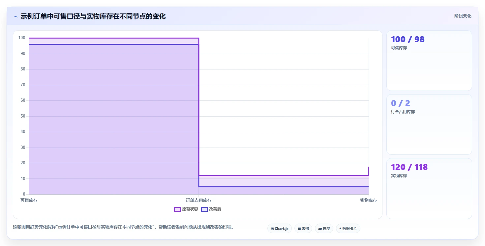This screenshot has width=485, height=246.
Task: Select the 表格 tag
Action: coord(303,229)
